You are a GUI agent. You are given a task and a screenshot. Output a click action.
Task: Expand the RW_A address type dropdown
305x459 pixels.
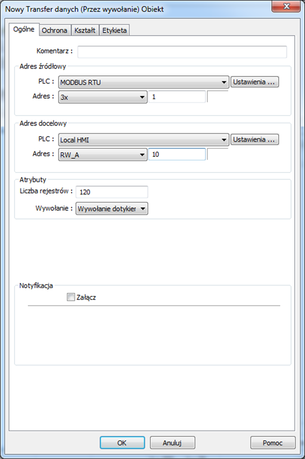[103, 154]
